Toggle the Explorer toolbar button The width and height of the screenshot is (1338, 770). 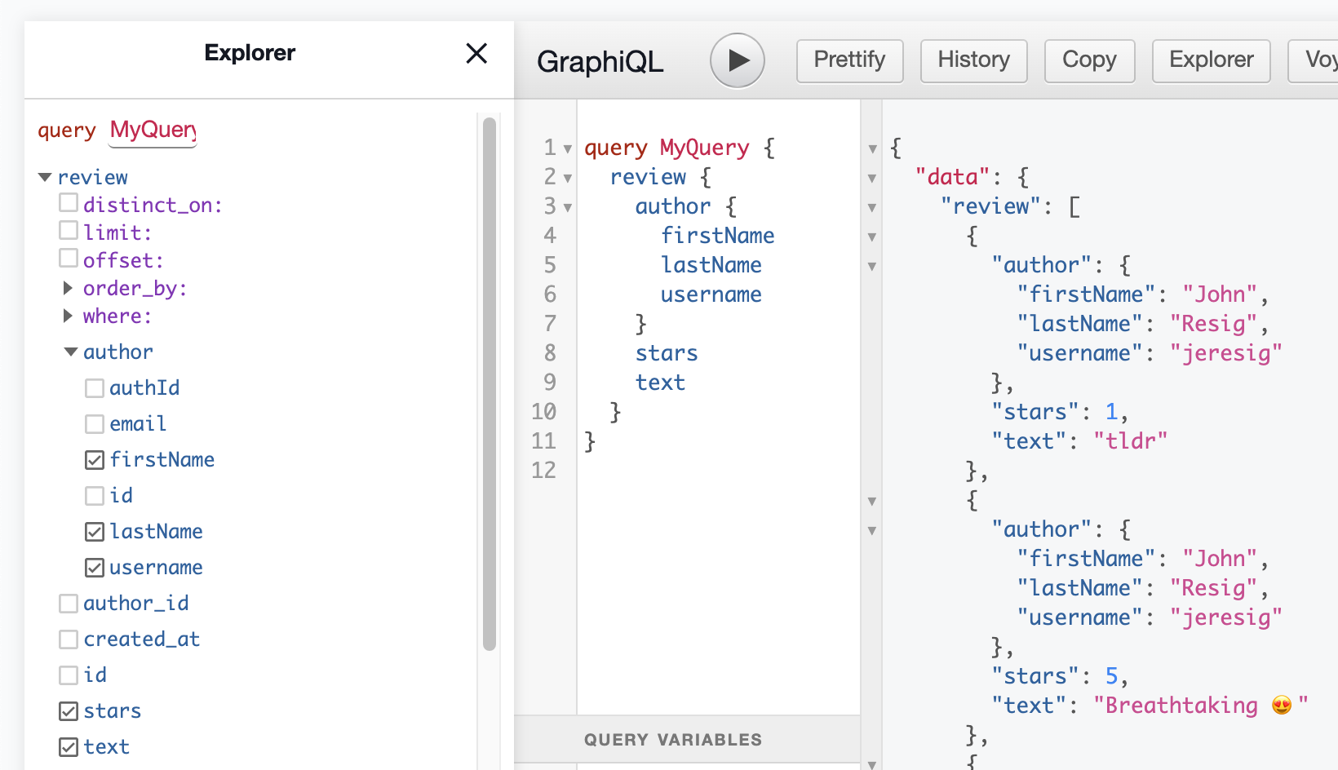1211,60
